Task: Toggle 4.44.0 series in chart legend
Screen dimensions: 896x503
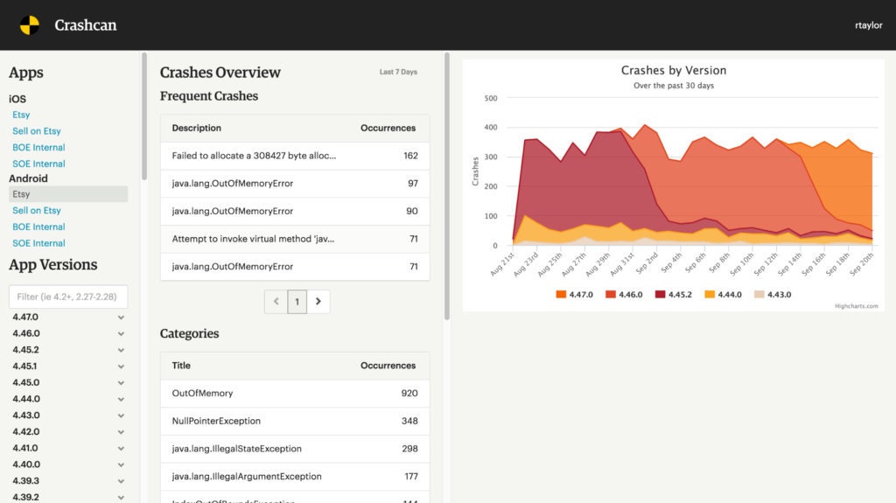Action: (x=723, y=295)
